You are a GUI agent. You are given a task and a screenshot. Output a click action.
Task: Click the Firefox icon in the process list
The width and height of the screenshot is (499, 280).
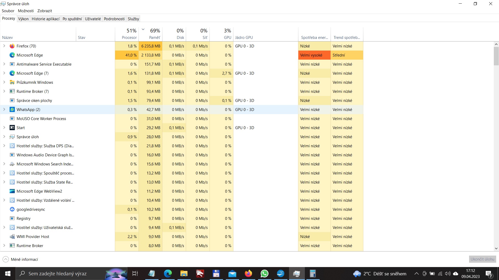coord(12,46)
